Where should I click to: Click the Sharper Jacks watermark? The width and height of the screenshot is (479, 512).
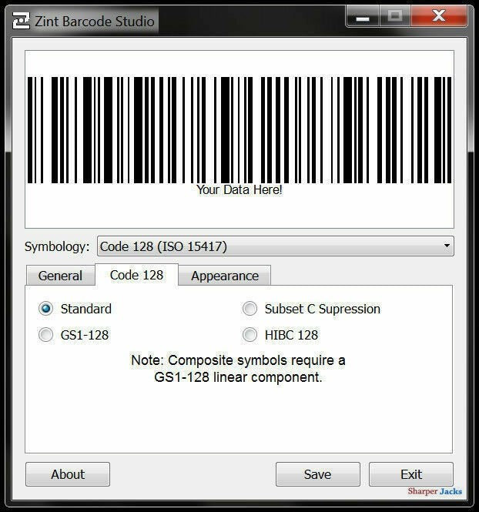(437, 490)
